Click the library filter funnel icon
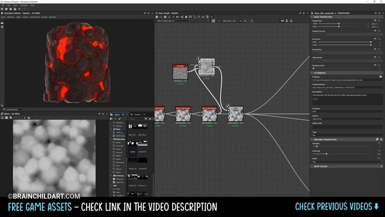The width and height of the screenshot is (385, 217). 146,119
